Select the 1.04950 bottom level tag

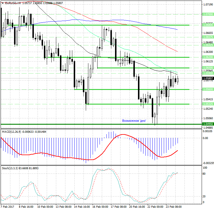pos(208,124)
